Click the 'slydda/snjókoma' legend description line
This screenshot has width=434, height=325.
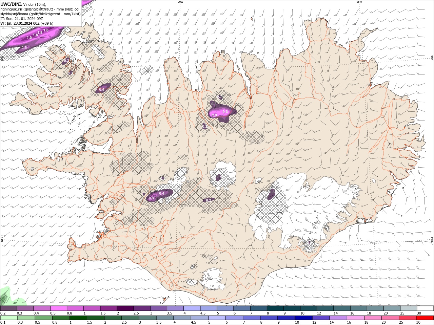coord(41,14)
